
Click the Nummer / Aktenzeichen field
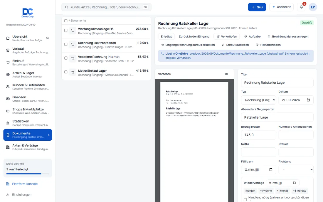296,135
